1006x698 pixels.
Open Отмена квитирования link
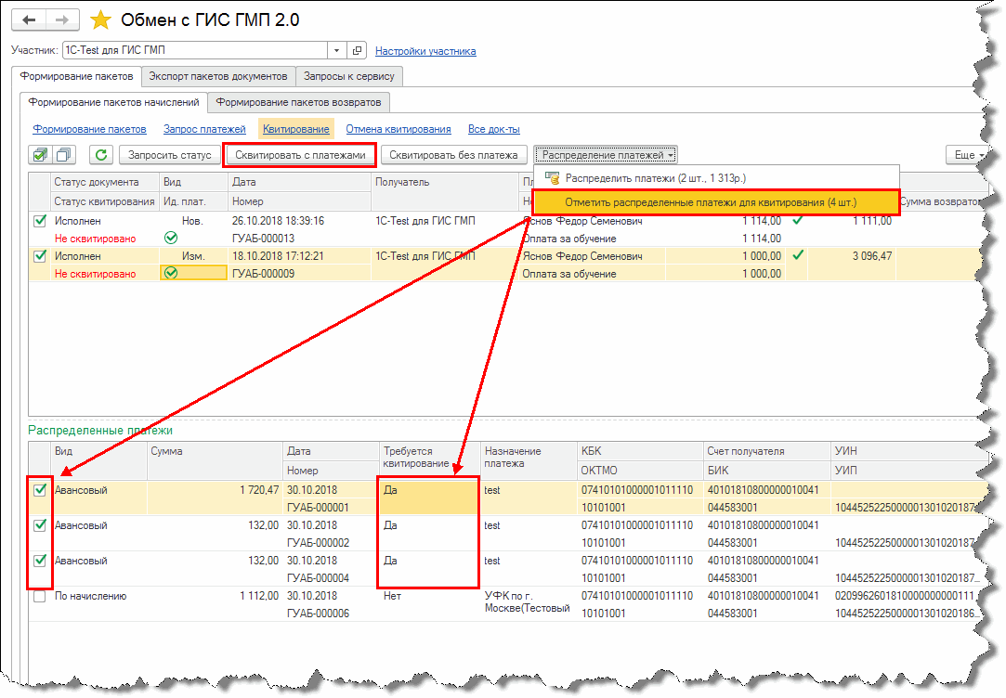click(398, 129)
